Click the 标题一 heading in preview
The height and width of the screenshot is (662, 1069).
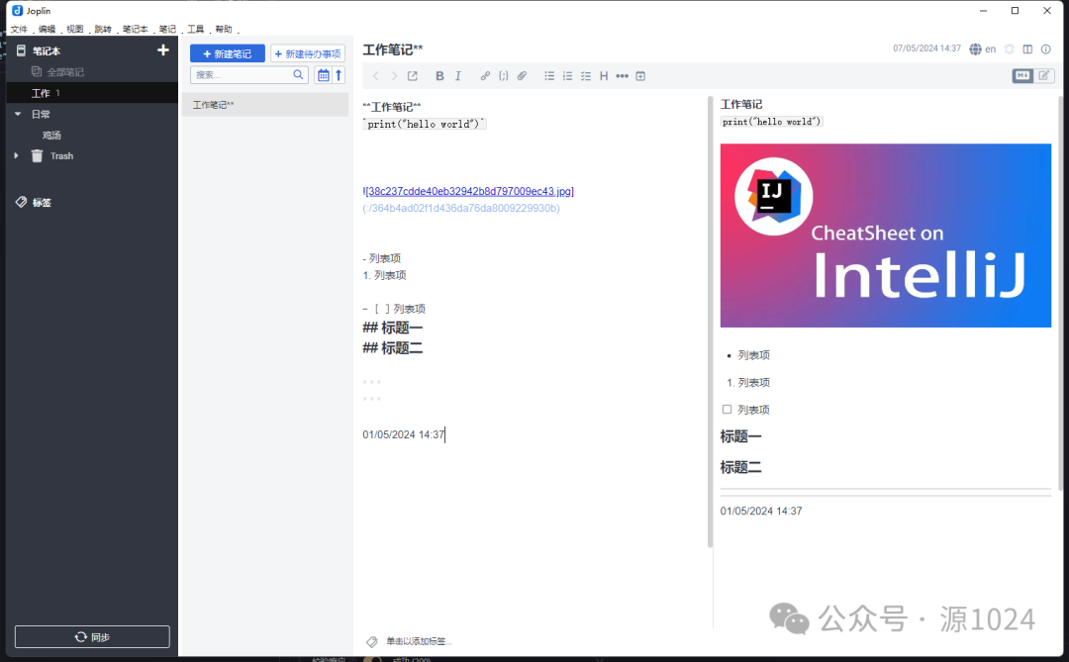tap(741, 436)
